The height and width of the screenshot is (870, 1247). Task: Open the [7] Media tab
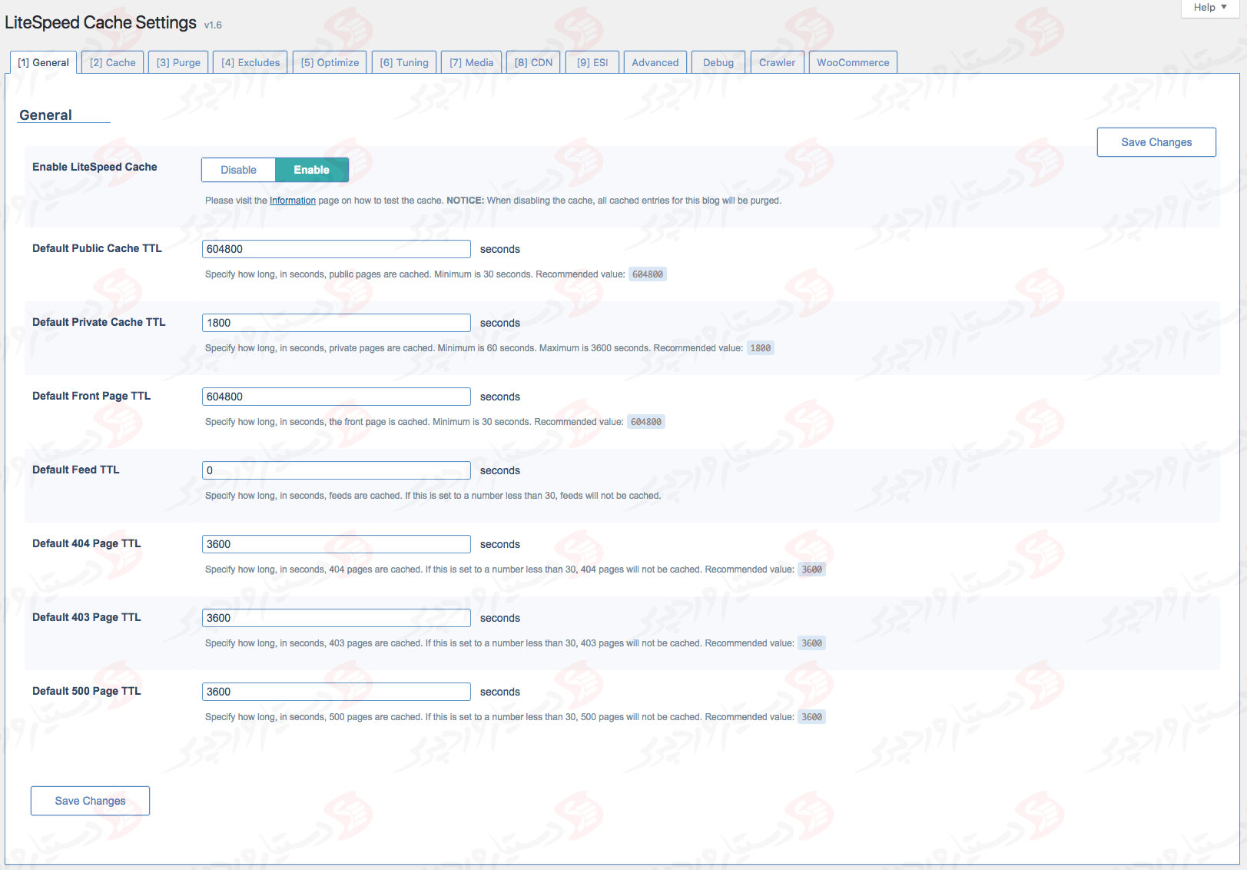[471, 63]
